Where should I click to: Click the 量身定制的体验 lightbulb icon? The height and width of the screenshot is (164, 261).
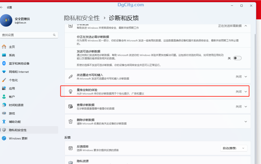click(71, 91)
